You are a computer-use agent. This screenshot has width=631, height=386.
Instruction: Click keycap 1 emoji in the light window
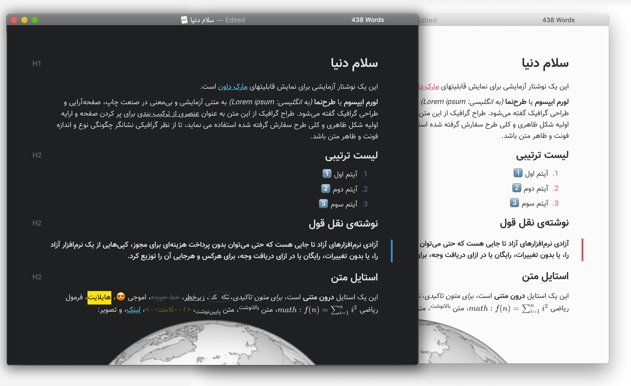click(x=518, y=173)
